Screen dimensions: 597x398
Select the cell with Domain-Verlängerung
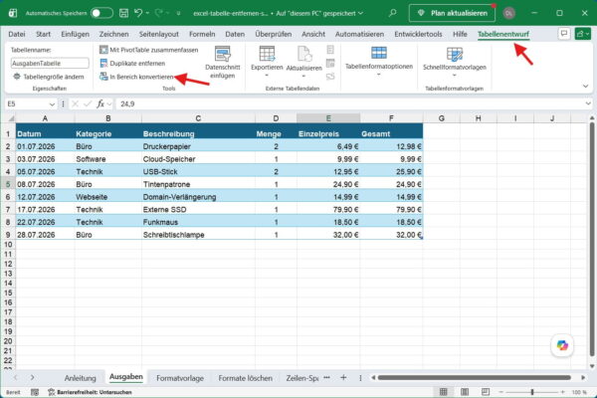198,197
